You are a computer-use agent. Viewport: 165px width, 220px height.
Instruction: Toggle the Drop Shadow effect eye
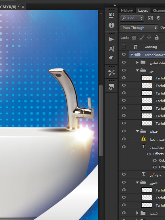[x=155, y=167]
